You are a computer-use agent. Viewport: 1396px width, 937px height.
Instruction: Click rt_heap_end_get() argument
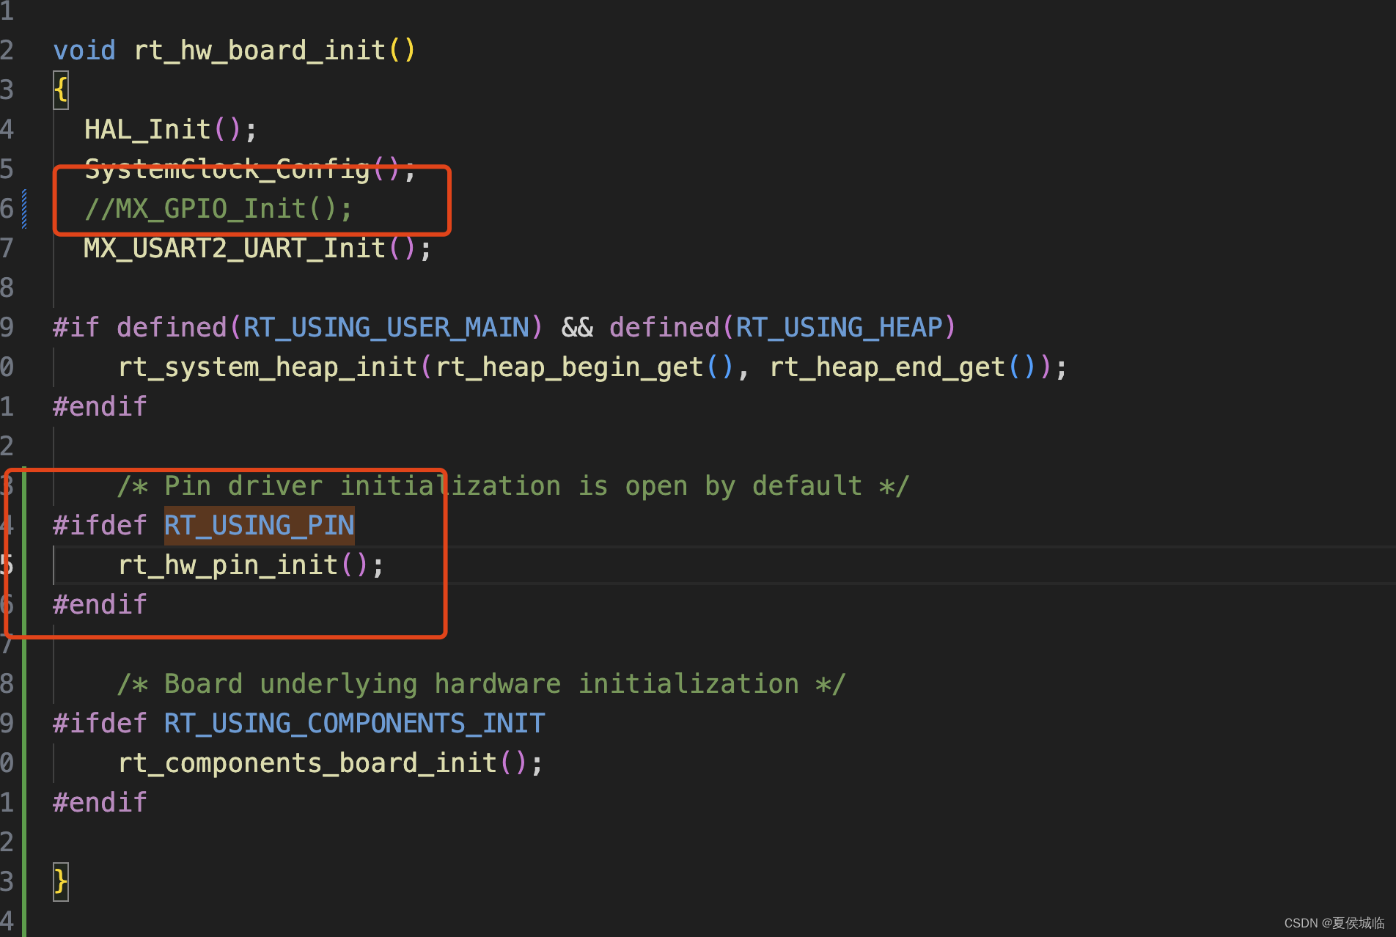[x=902, y=367]
